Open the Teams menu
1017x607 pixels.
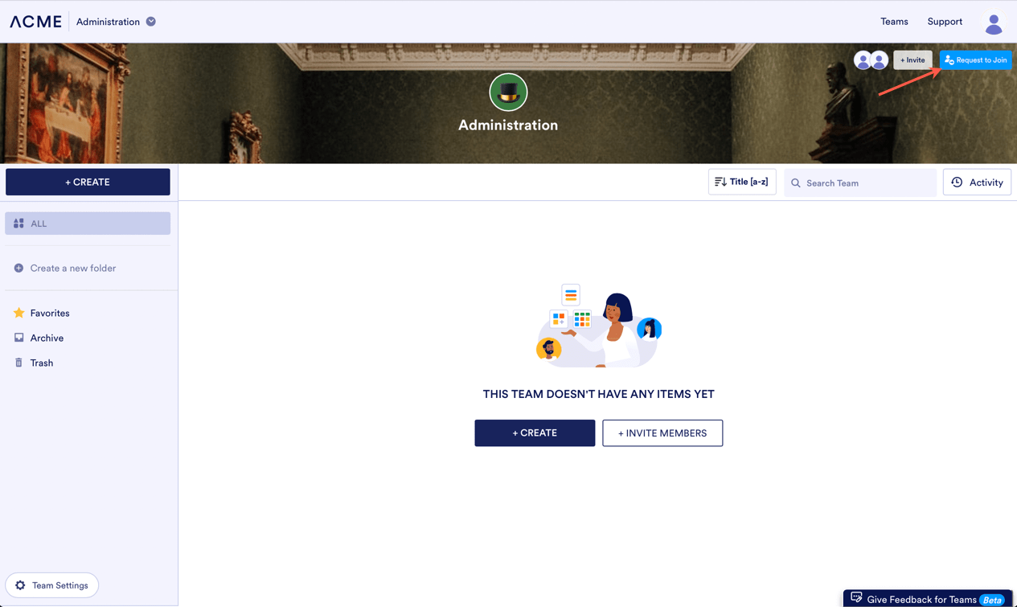(894, 22)
